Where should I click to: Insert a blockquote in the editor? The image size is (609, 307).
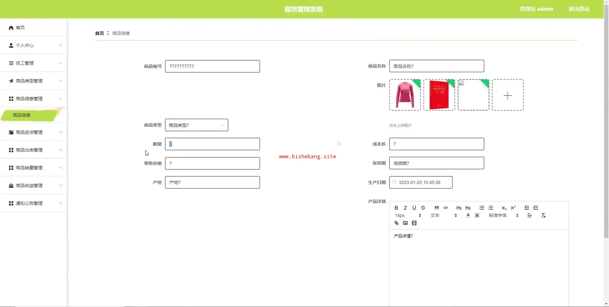(436, 208)
